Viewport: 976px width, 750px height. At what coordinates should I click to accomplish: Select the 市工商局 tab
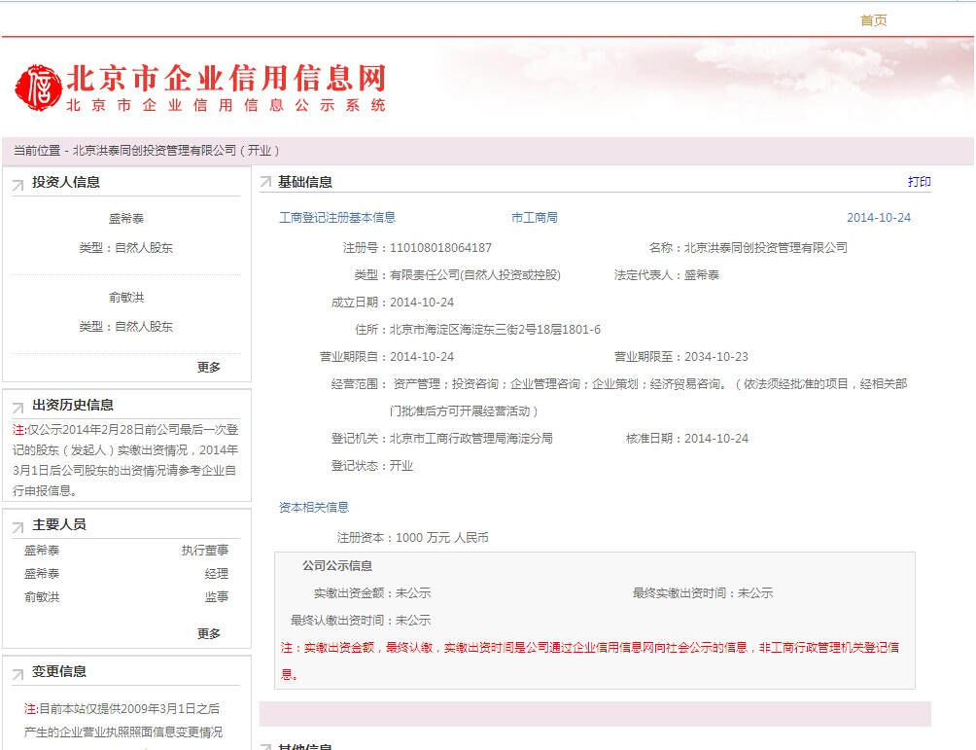pyautogui.click(x=534, y=218)
